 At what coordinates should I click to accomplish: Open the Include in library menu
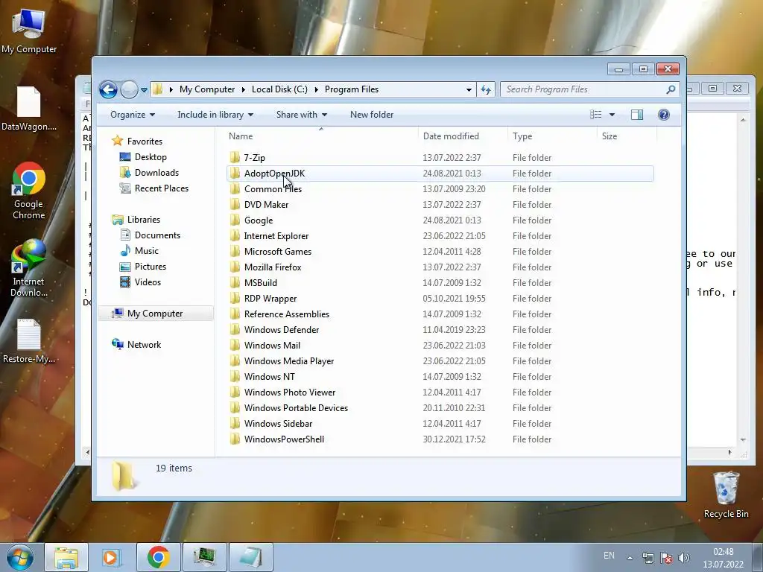tap(215, 115)
